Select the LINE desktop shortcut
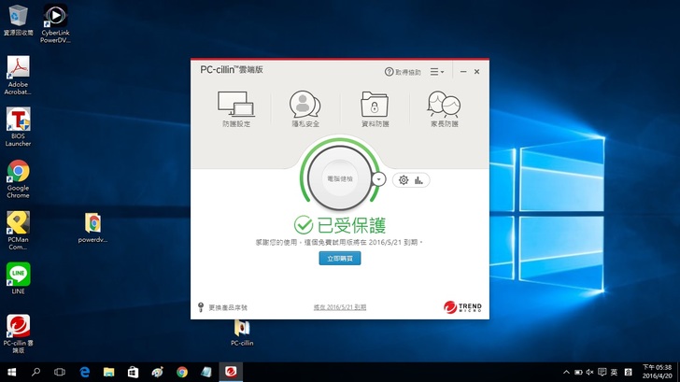This screenshot has height=382, width=680. point(18,277)
